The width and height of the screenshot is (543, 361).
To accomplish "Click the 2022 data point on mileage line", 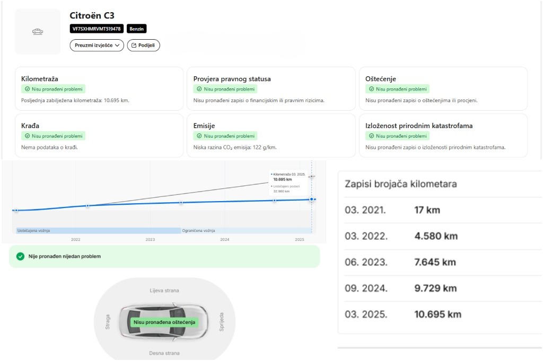I will pyautogui.click(x=87, y=206).
